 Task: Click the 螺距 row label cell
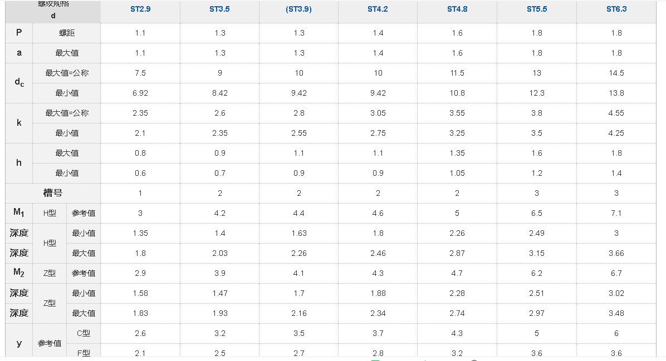pyautogui.click(x=67, y=33)
